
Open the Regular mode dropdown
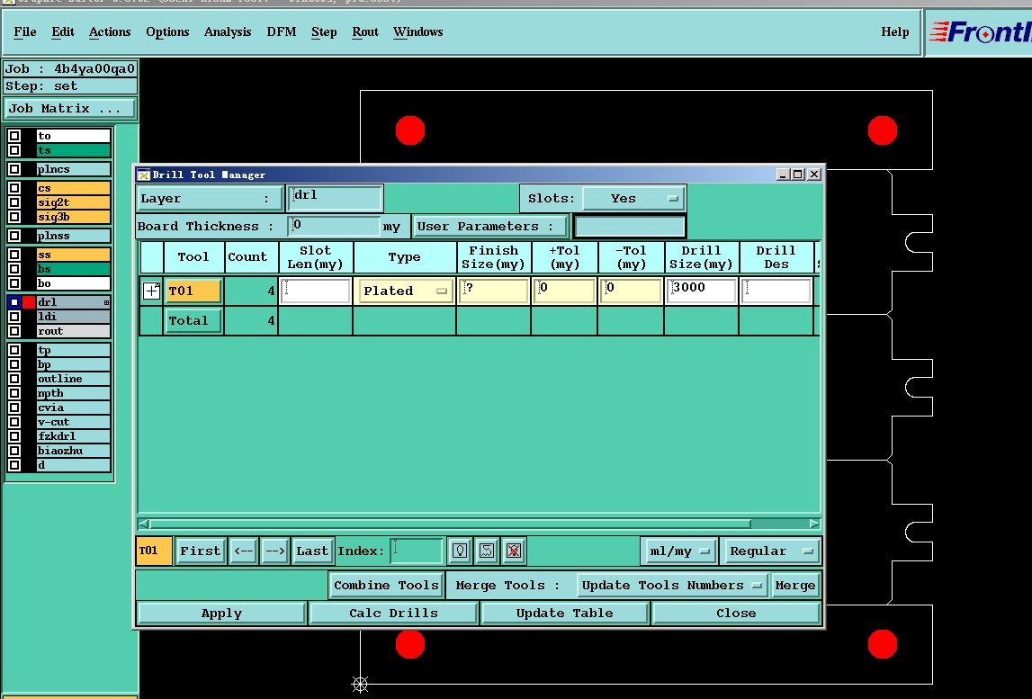[770, 551]
